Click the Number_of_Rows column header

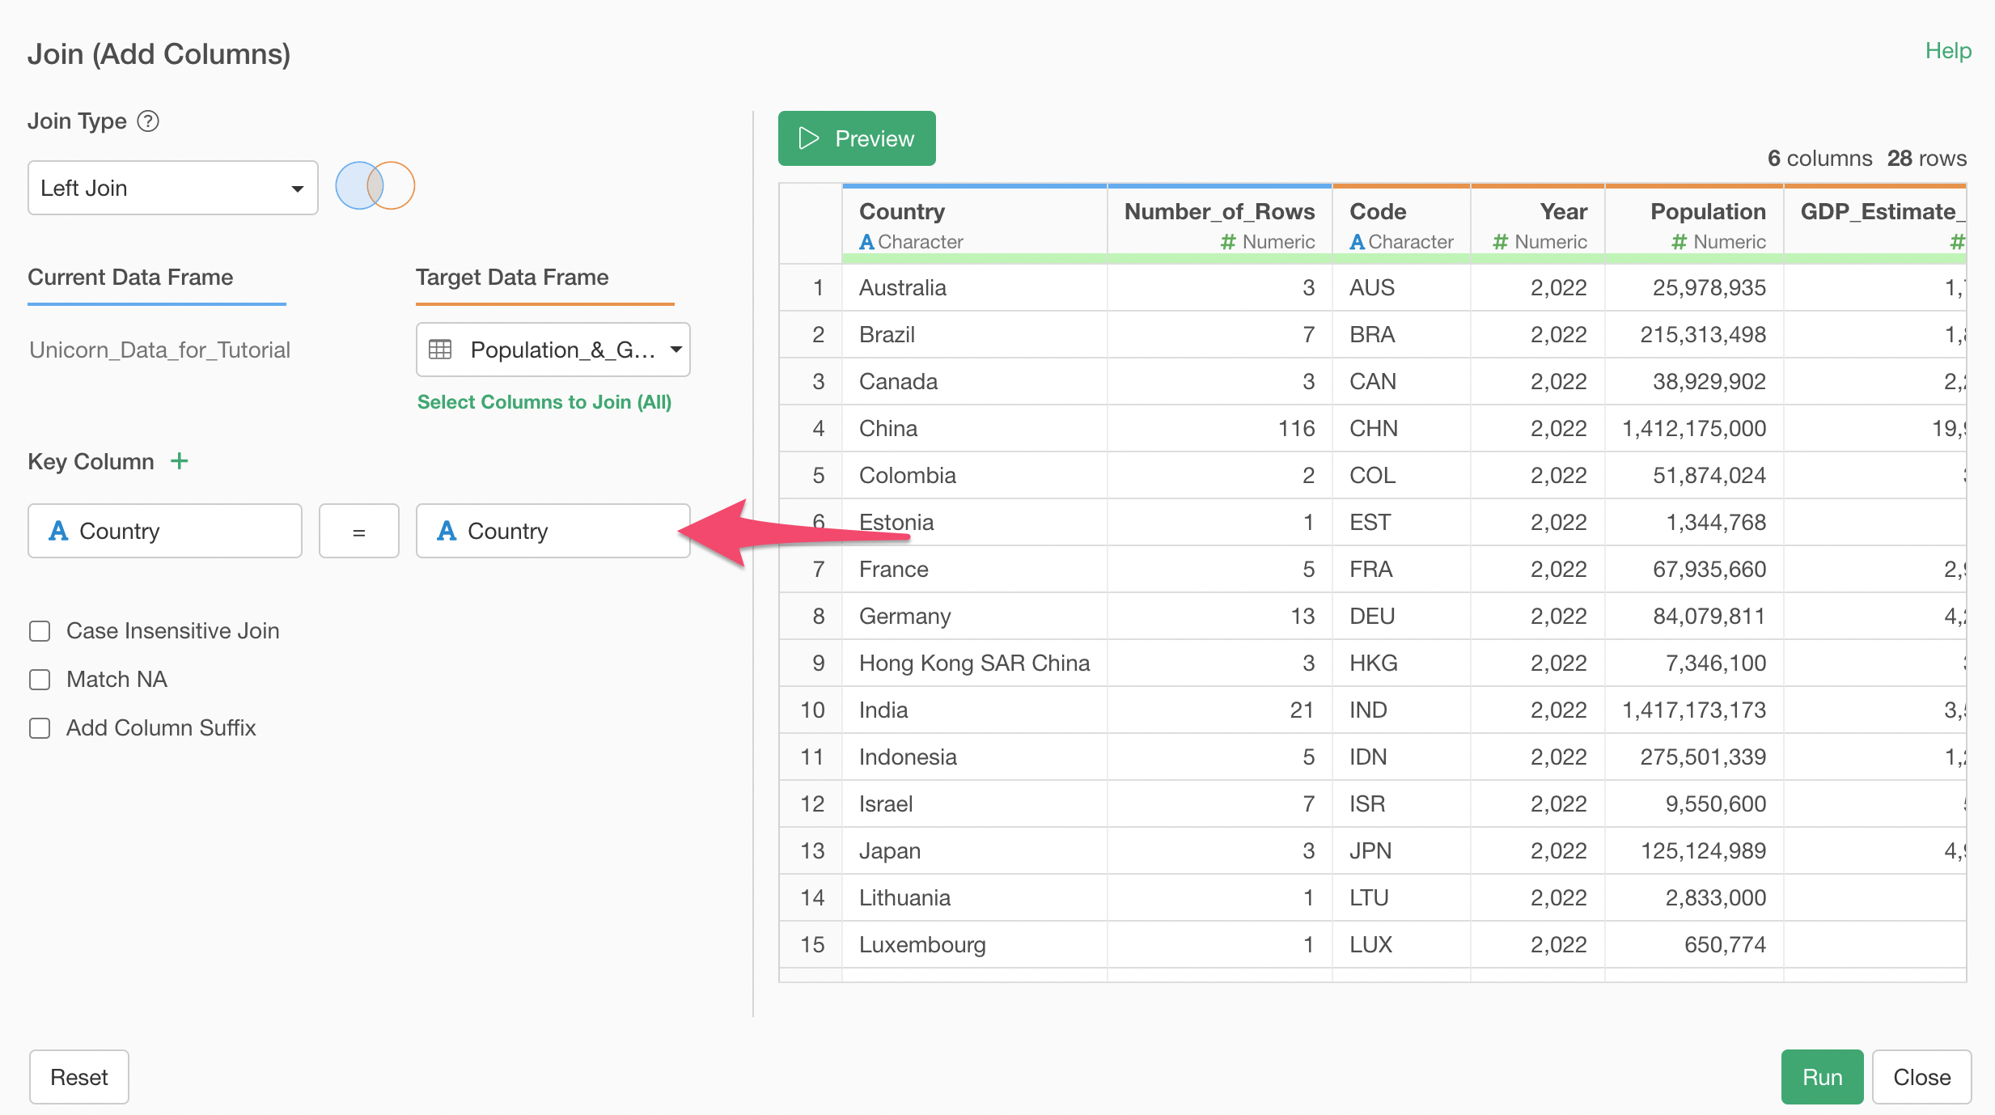pos(1218,212)
